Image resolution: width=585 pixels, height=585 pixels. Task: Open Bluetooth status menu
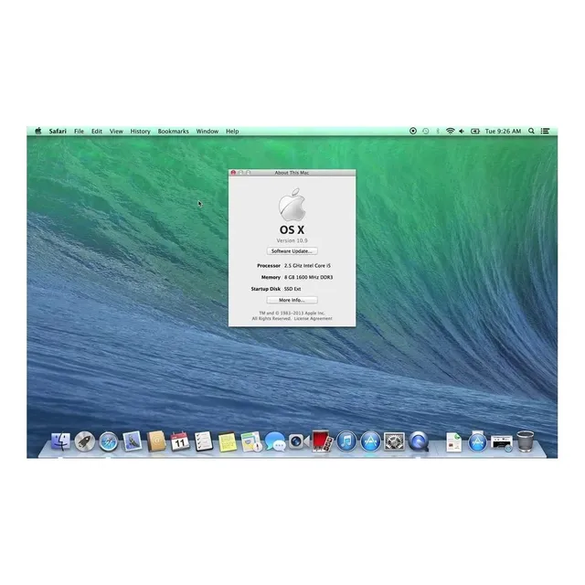(438, 131)
